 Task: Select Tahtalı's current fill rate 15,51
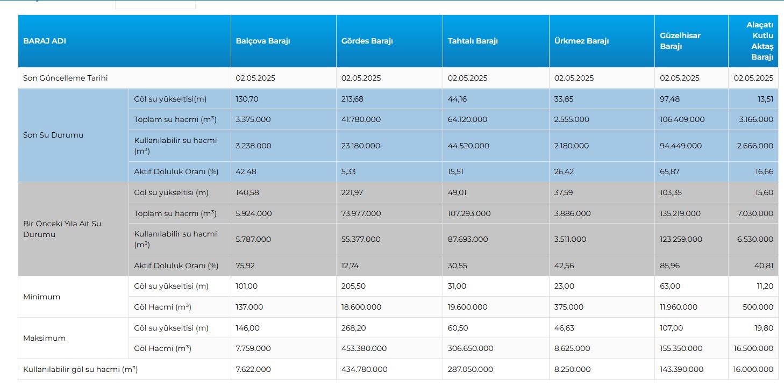[457, 171]
